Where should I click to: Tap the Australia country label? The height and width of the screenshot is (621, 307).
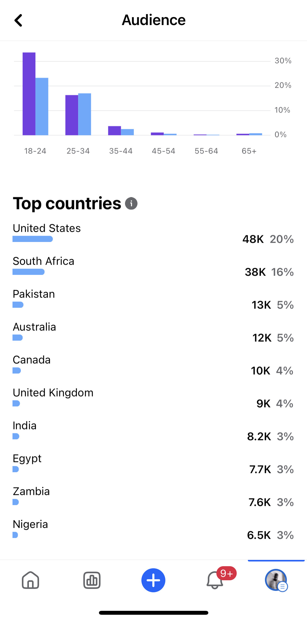pyautogui.click(x=34, y=327)
